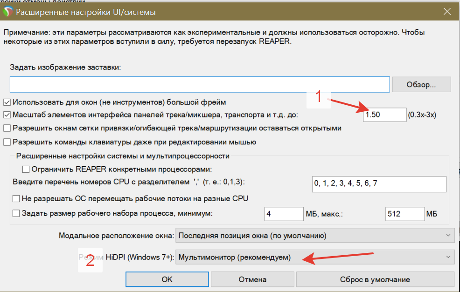Click the 1.50 UI scale input field
This screenshot has height=292, width=460.
pyautogui.click(x=384, y=115)
